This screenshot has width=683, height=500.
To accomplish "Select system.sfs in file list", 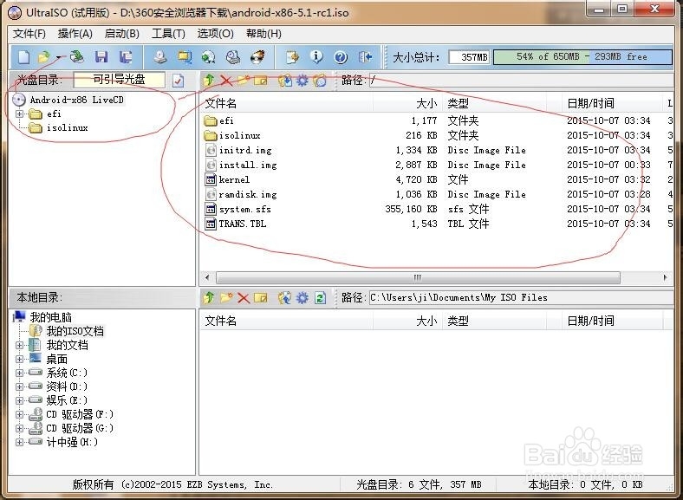I will pyautogui.click(x=244, y=210).
